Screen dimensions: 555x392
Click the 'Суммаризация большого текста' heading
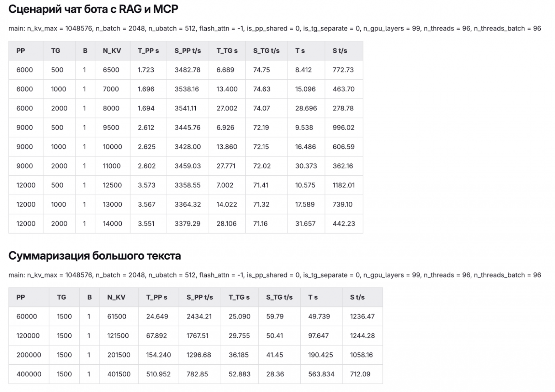coord(95,256)
